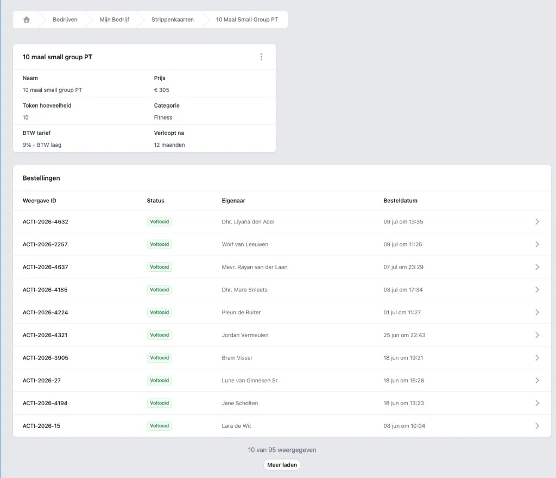
Task: Click order date 07 jul om 23:29
Action: click(x=403, y=267)
